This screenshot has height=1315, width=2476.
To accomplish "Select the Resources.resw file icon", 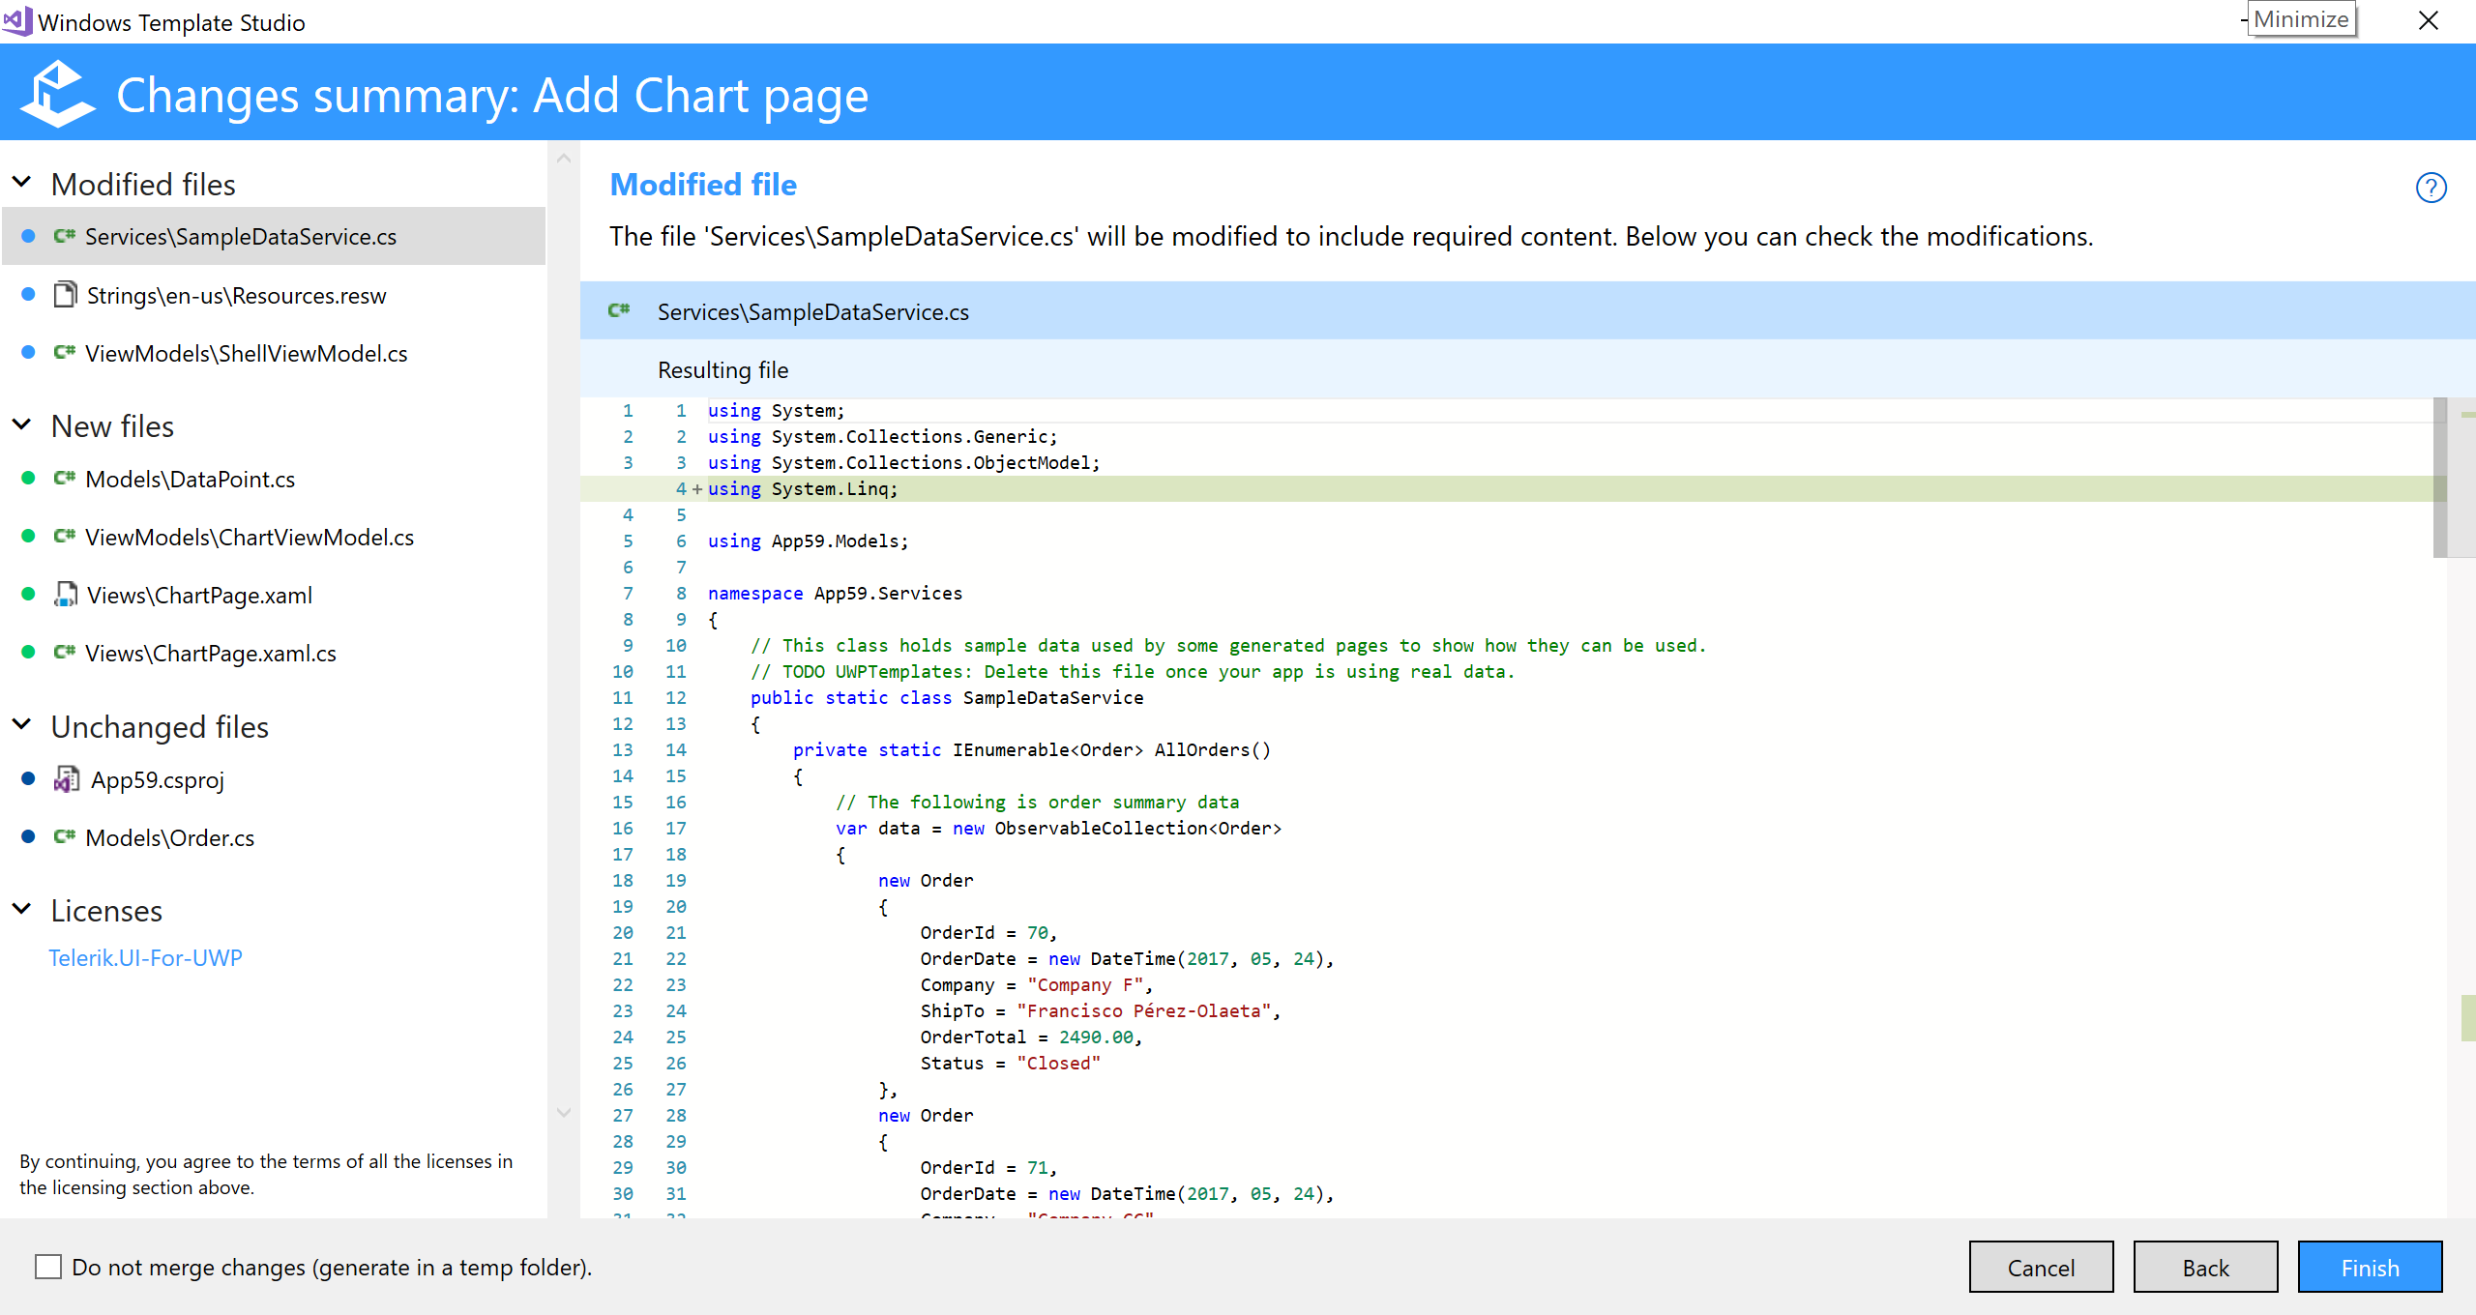I will click(x=64, y=294).
